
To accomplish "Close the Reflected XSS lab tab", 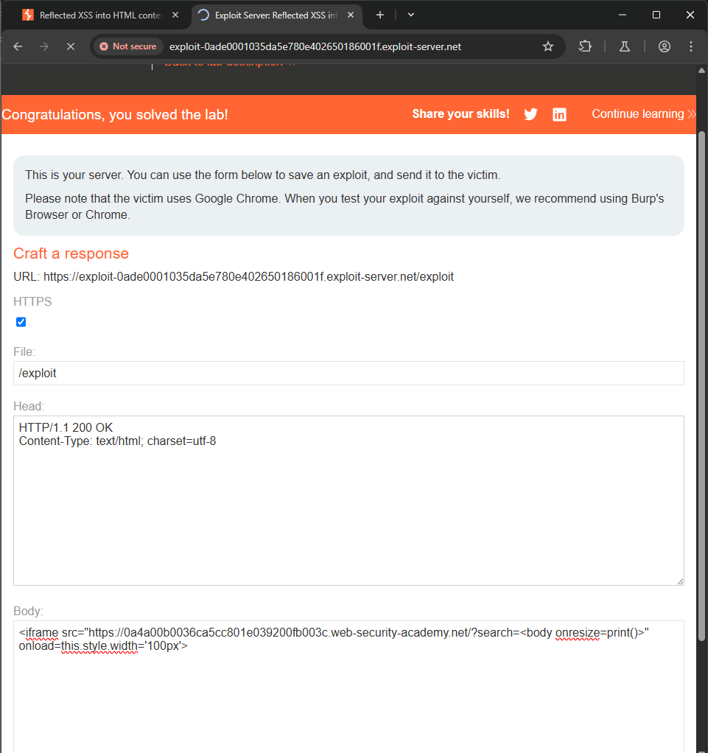I will tap(175, 15).
